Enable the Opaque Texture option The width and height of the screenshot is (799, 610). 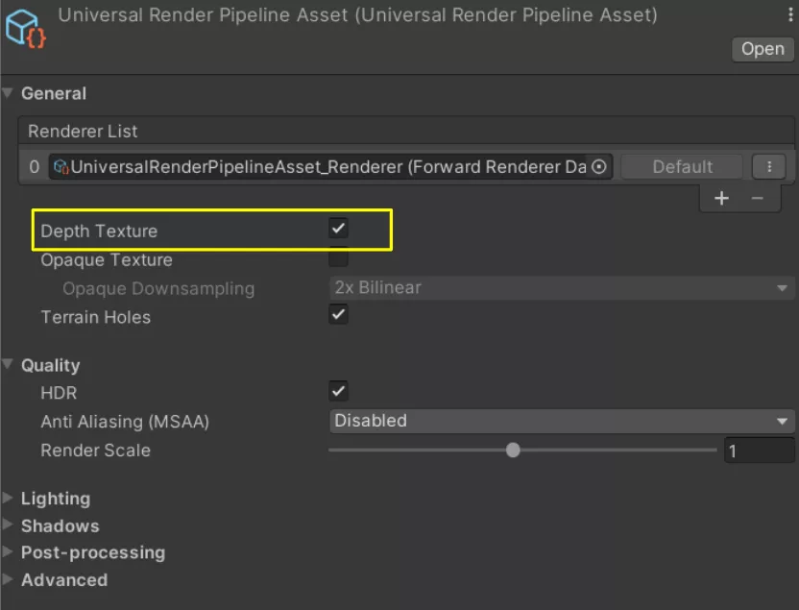[x=338, y=259]
